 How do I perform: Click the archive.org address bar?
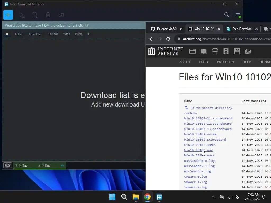click(x=223, y=39)
